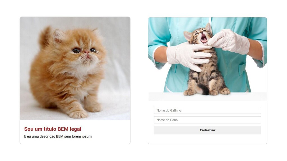Screen dimensions: 287x161
Task: Click the gloved hand near kitten's mouth
Action: coord(229,41)
